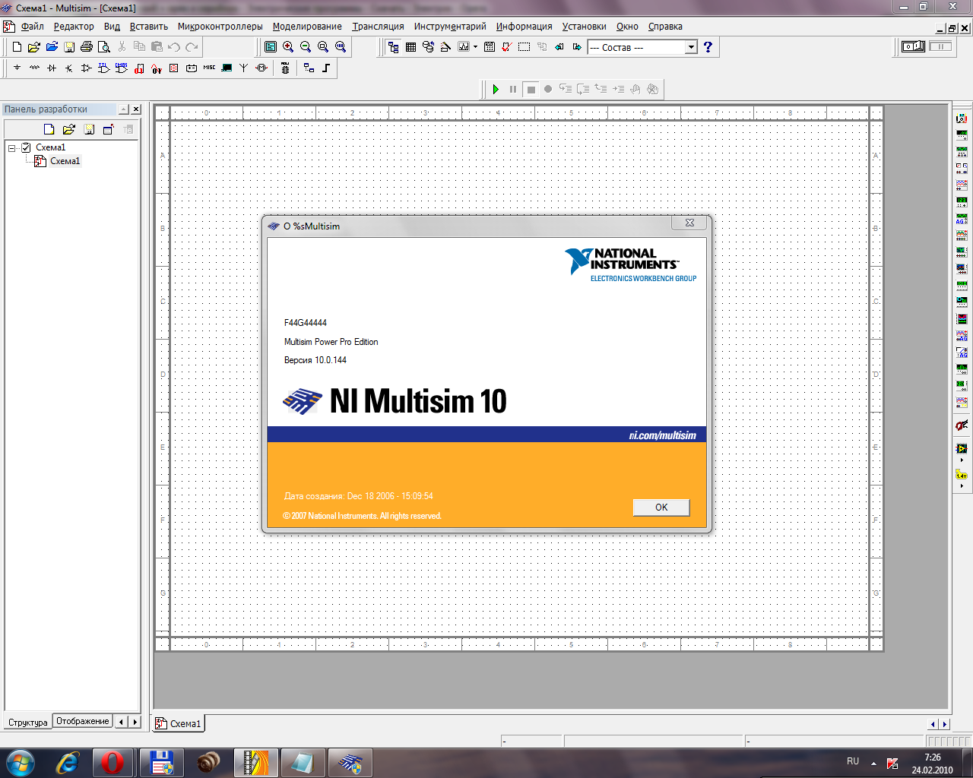Expand the measurement probe options arrow
Viewport: 973px width, 778px height.
tap(962, 486)
